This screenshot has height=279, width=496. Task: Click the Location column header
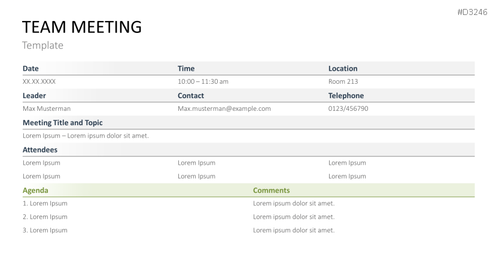[343, 68]
